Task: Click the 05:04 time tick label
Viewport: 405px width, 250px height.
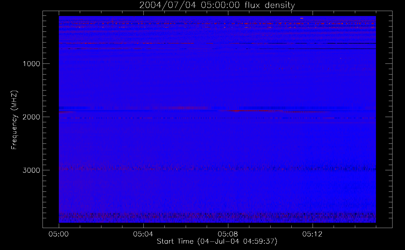Action: [143, 234]
